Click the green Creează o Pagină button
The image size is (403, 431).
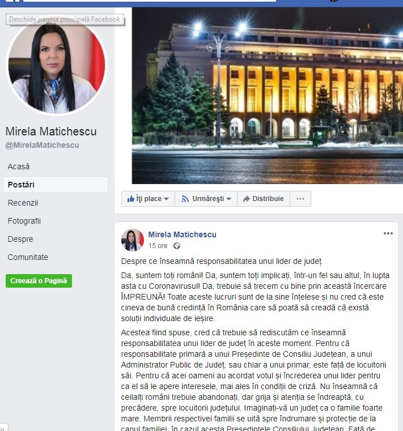[39, 281]
